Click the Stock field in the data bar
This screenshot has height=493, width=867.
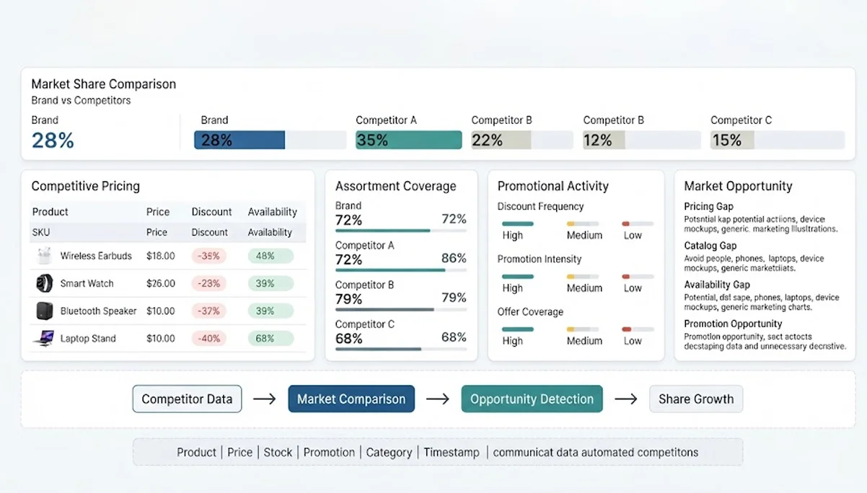pyautogui.click(x=278, y=453)
